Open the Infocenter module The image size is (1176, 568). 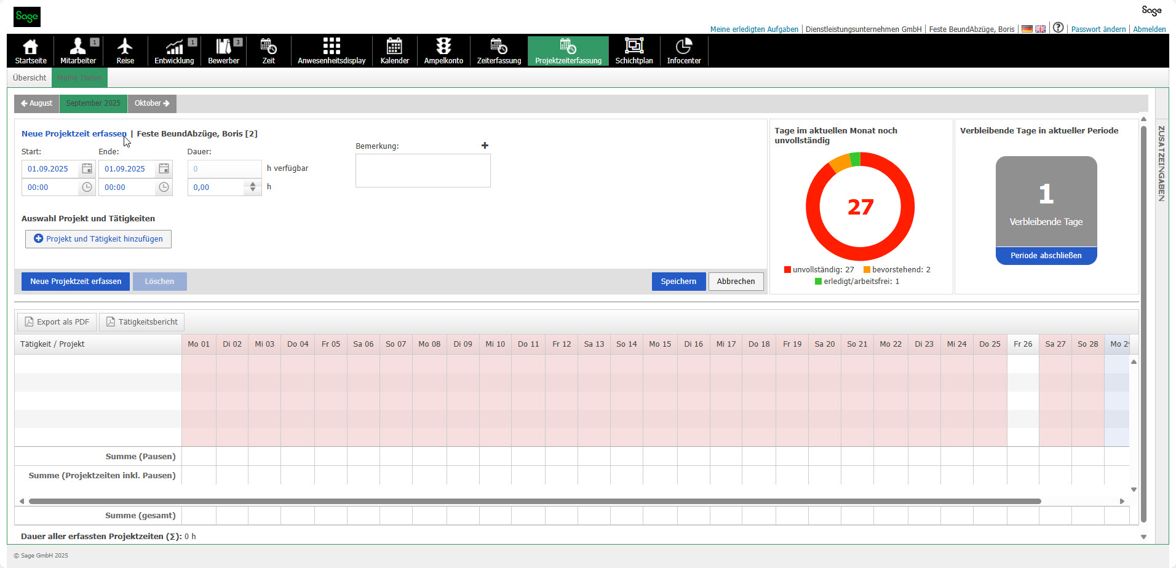(683, 51)
